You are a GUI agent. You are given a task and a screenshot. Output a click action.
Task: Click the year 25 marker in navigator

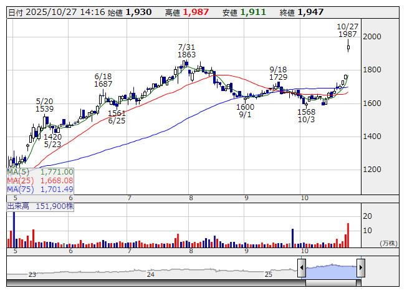click(269, 274)
